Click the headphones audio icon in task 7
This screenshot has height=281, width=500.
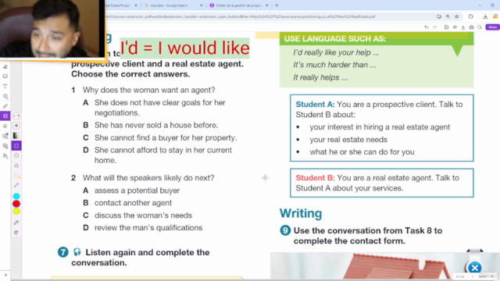click(x=77, y=252)
